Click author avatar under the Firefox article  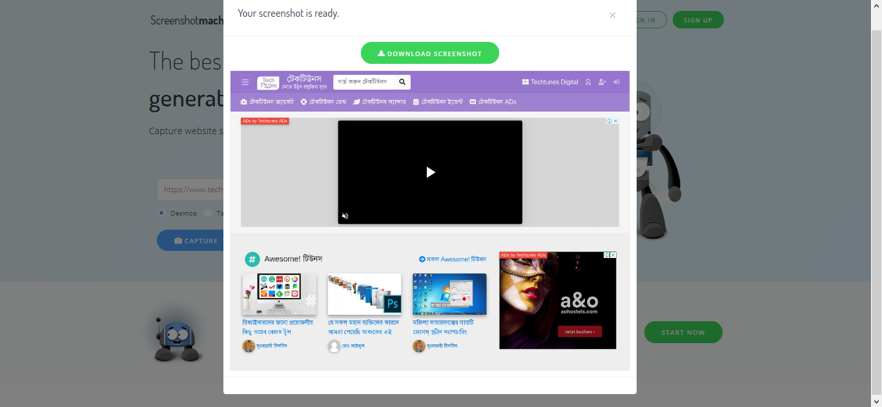tap(419, 346)
